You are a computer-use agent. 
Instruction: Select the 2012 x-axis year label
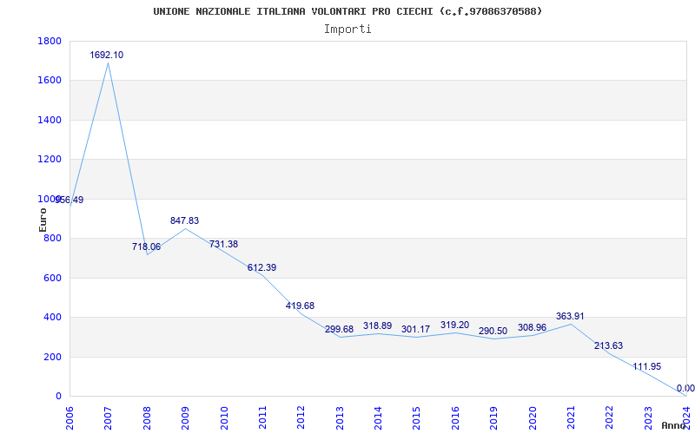coord(301,418)
